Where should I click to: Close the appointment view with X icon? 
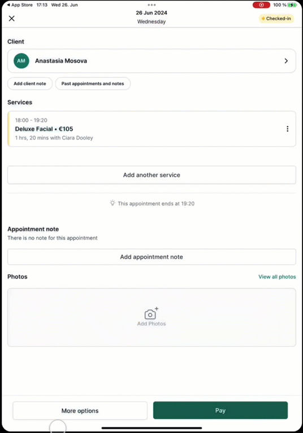coord(12,19)
